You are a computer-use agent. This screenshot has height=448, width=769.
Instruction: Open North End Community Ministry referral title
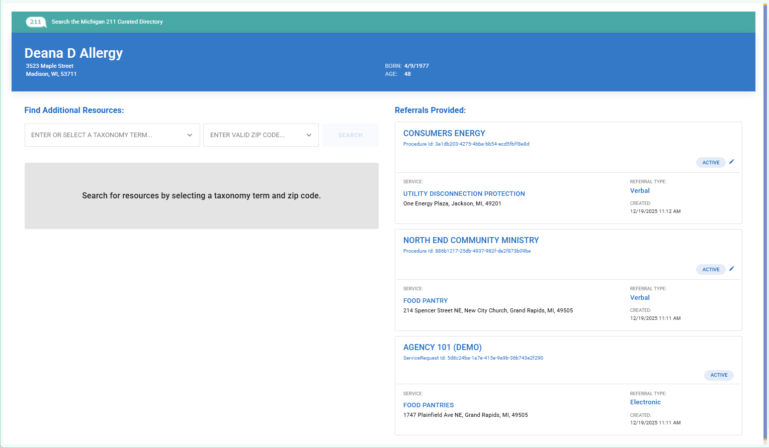pos(471,240)
